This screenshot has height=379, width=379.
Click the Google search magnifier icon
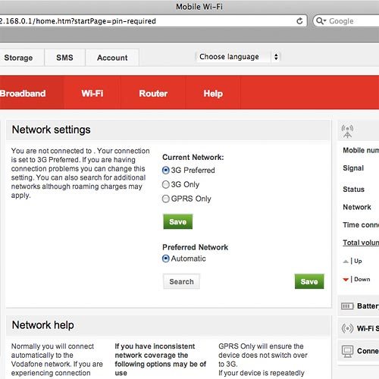(x=319, y=20)
